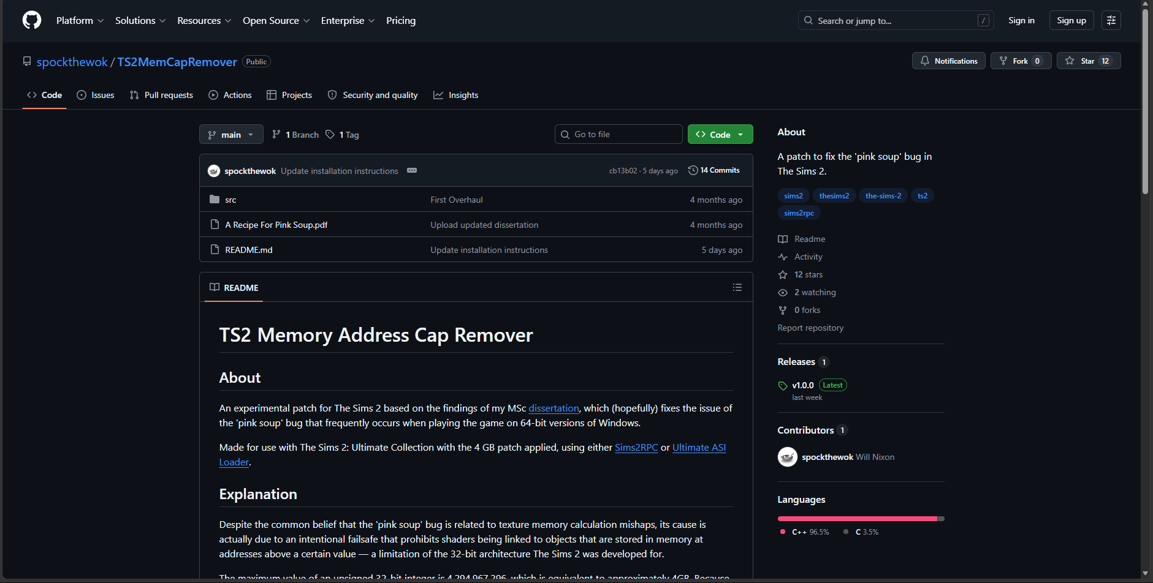The width and height of the screenshot is (1153, 583).
Task: Switch to Security and quality tab
Action: click(373, 95)
